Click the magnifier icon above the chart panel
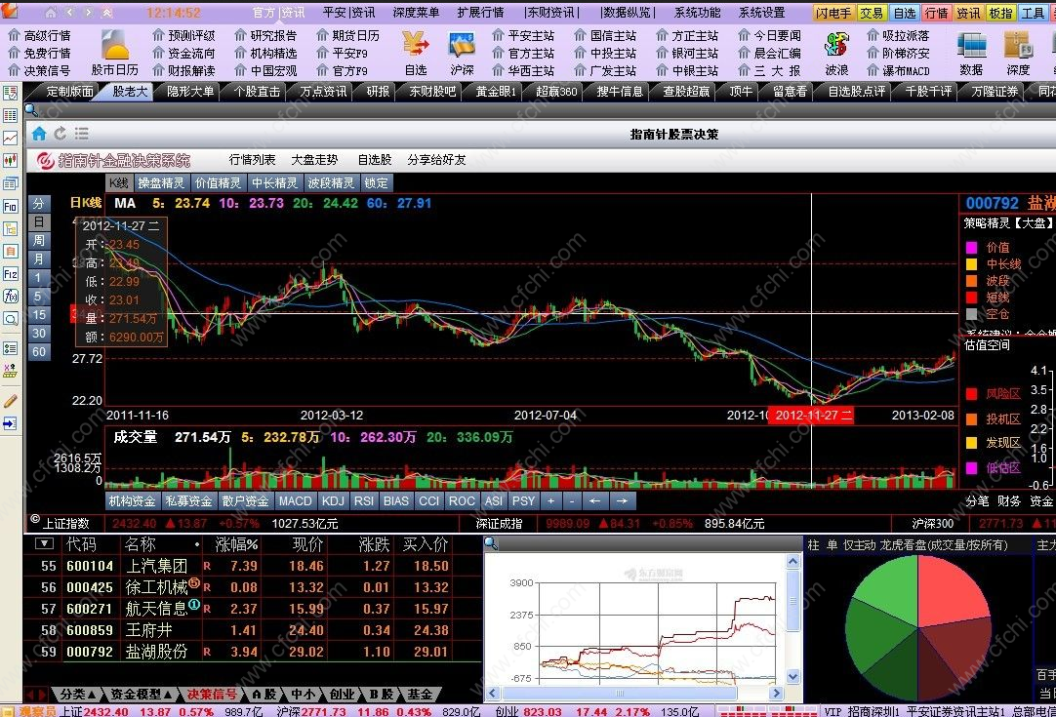Image resolution: width=1056 pixels, height=717 pixels. (31, 109)
